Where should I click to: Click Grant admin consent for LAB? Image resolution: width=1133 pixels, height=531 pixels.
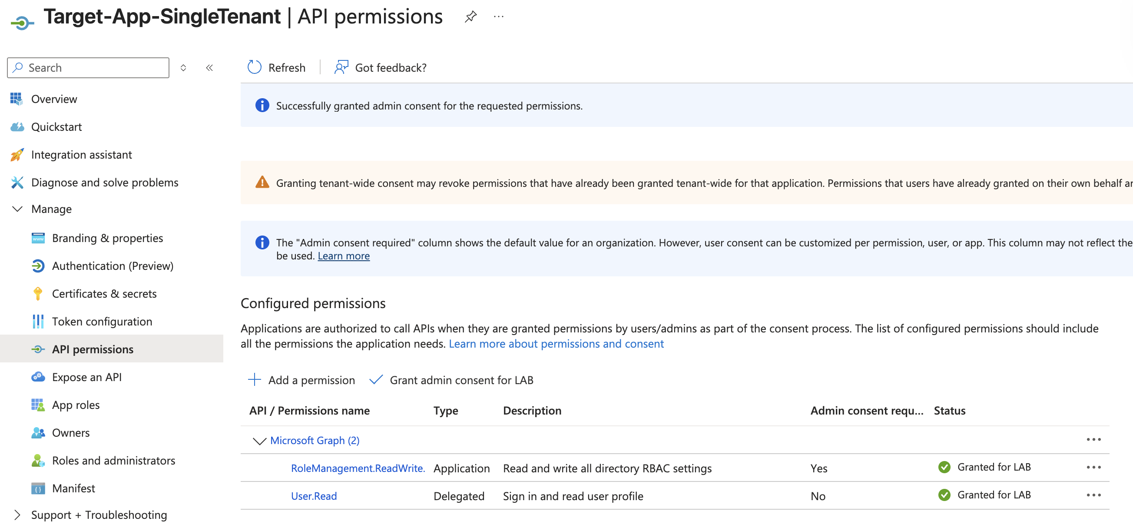click(x=451, y=380)
